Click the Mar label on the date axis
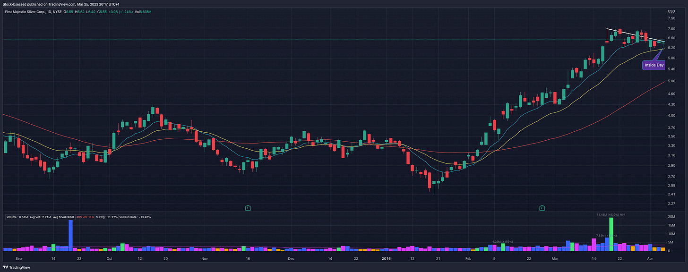The width and height of the screenshot is (688, 272). 555,259
